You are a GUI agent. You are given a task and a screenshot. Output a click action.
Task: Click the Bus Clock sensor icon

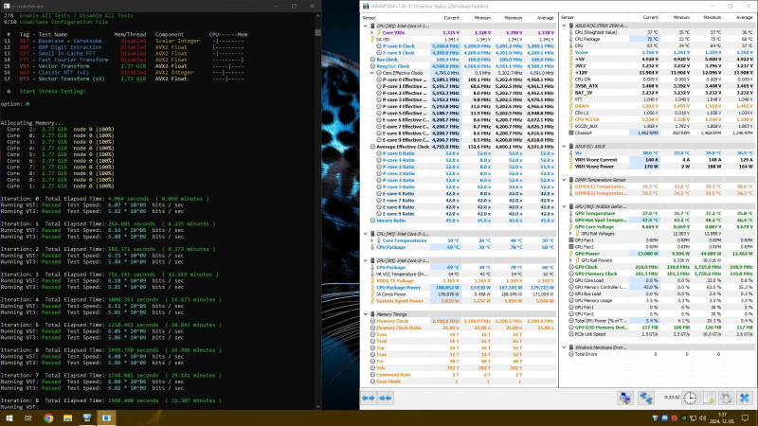coord(372,60)
